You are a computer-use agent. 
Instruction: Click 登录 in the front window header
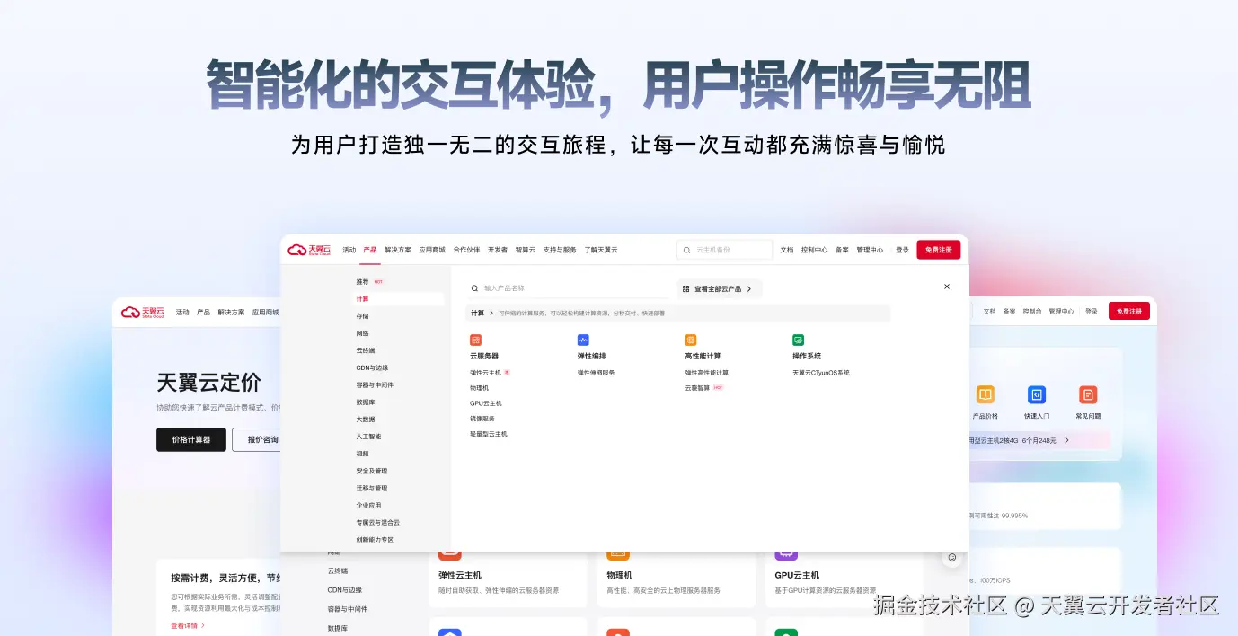902,250
